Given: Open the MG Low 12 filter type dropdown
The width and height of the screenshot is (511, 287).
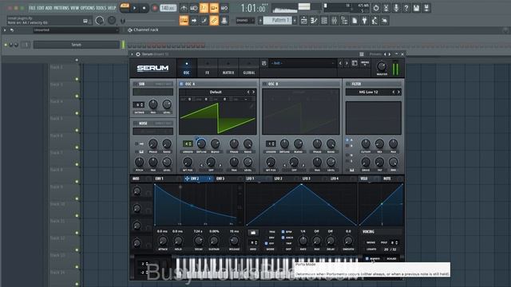Looking at the screenshot, I should coord(368,92).
